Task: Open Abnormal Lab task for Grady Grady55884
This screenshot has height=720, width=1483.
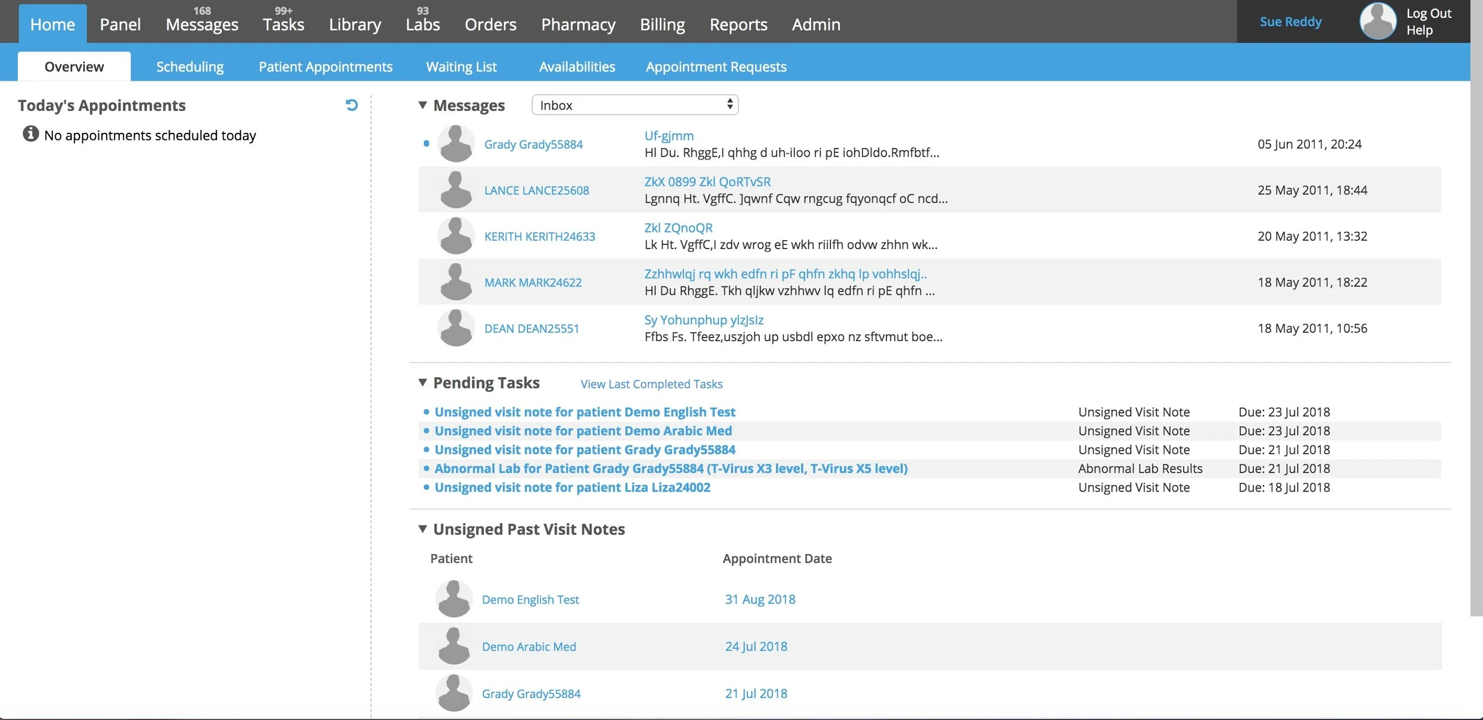Action: (x=670, y=469)
